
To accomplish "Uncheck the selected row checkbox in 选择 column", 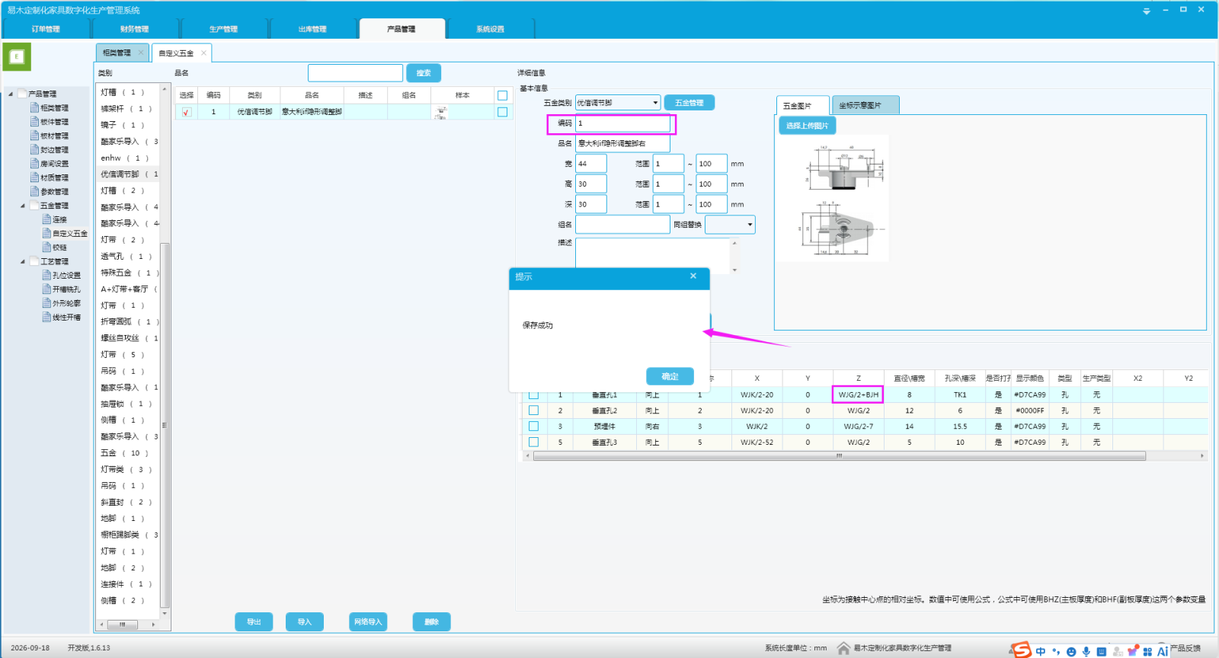I will point(187,112).
